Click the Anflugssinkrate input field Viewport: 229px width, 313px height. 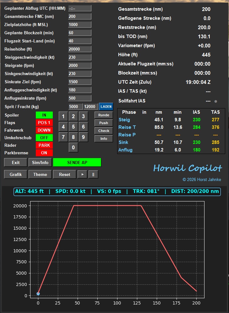click(79, 98)
